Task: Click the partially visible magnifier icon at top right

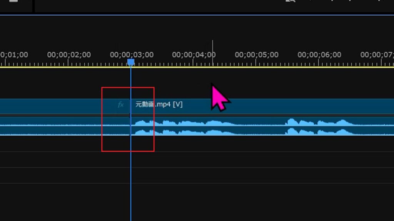Action: (289, 1)
